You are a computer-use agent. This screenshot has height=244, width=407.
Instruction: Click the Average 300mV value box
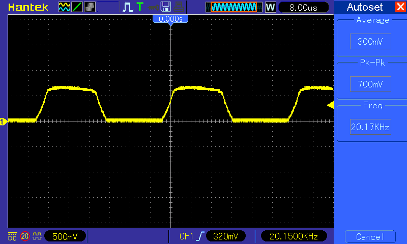370,41
